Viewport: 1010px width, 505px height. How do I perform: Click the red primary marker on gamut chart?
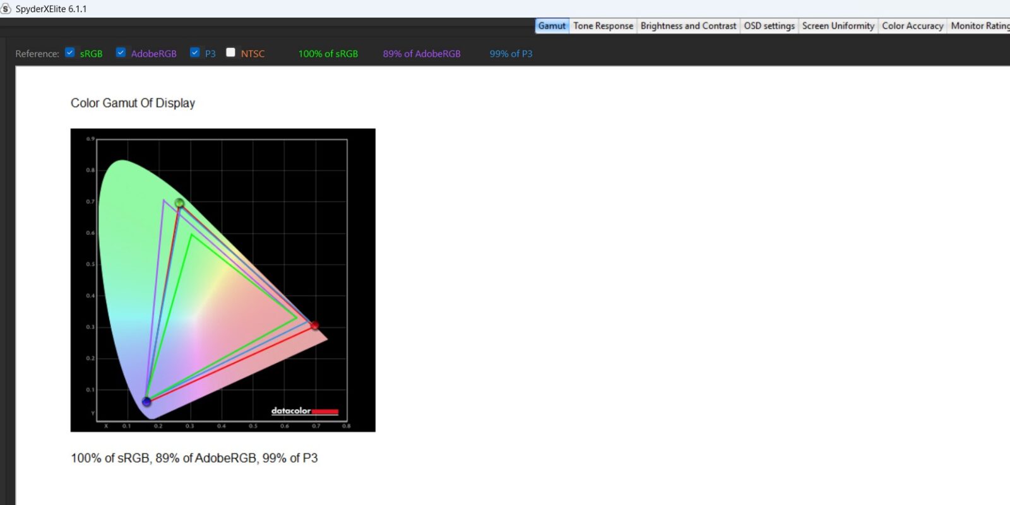(x=314, y=325)
